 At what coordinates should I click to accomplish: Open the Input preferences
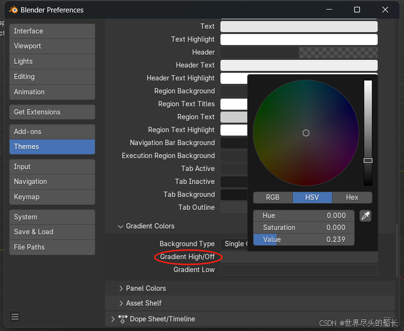coord(52,167)
